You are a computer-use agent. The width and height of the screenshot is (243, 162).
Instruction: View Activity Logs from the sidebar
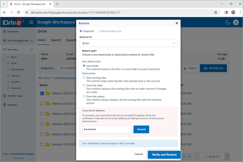[x=15, y=96]
